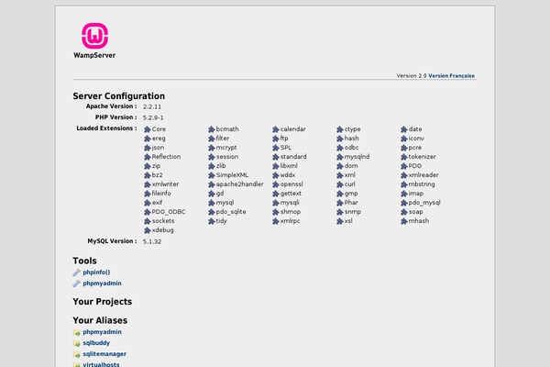The height and width of the screenshot is (367, 550).
Task: Click the Apache version value 2.2.11
Action: coord(152,106)
